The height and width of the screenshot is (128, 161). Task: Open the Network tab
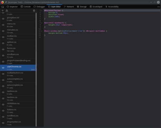[x=69, y=7]
